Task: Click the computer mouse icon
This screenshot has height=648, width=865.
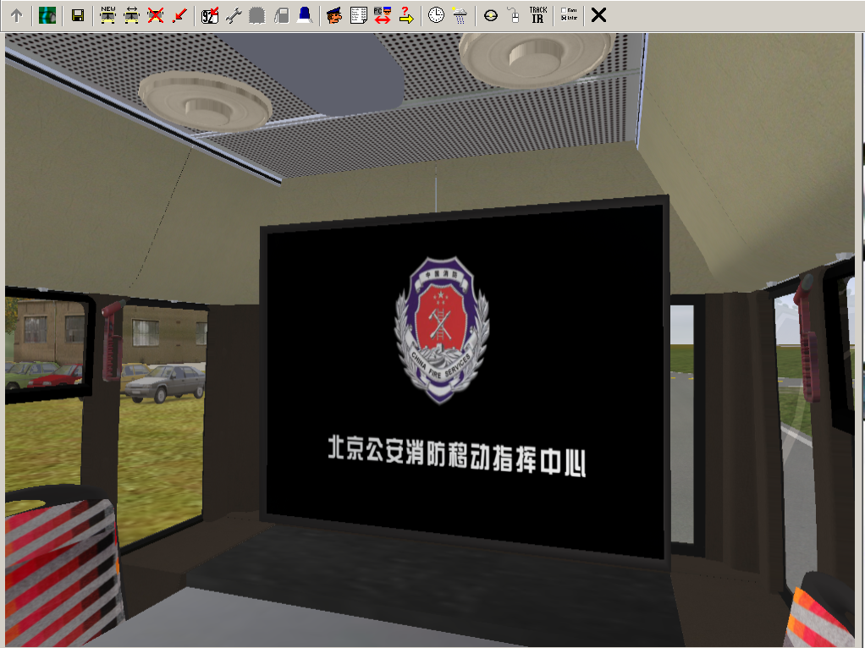Action: click(x=514, y=15)
